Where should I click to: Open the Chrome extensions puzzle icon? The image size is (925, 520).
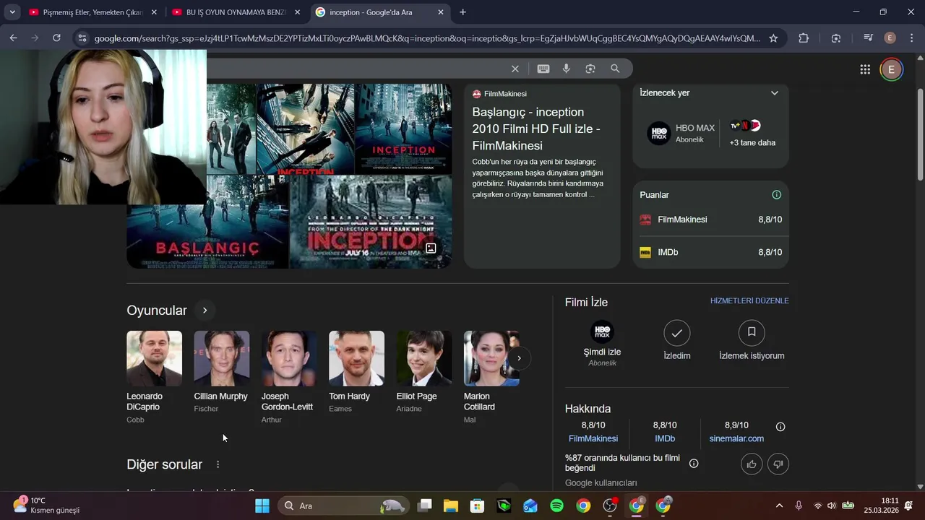[x=804, y=38]
